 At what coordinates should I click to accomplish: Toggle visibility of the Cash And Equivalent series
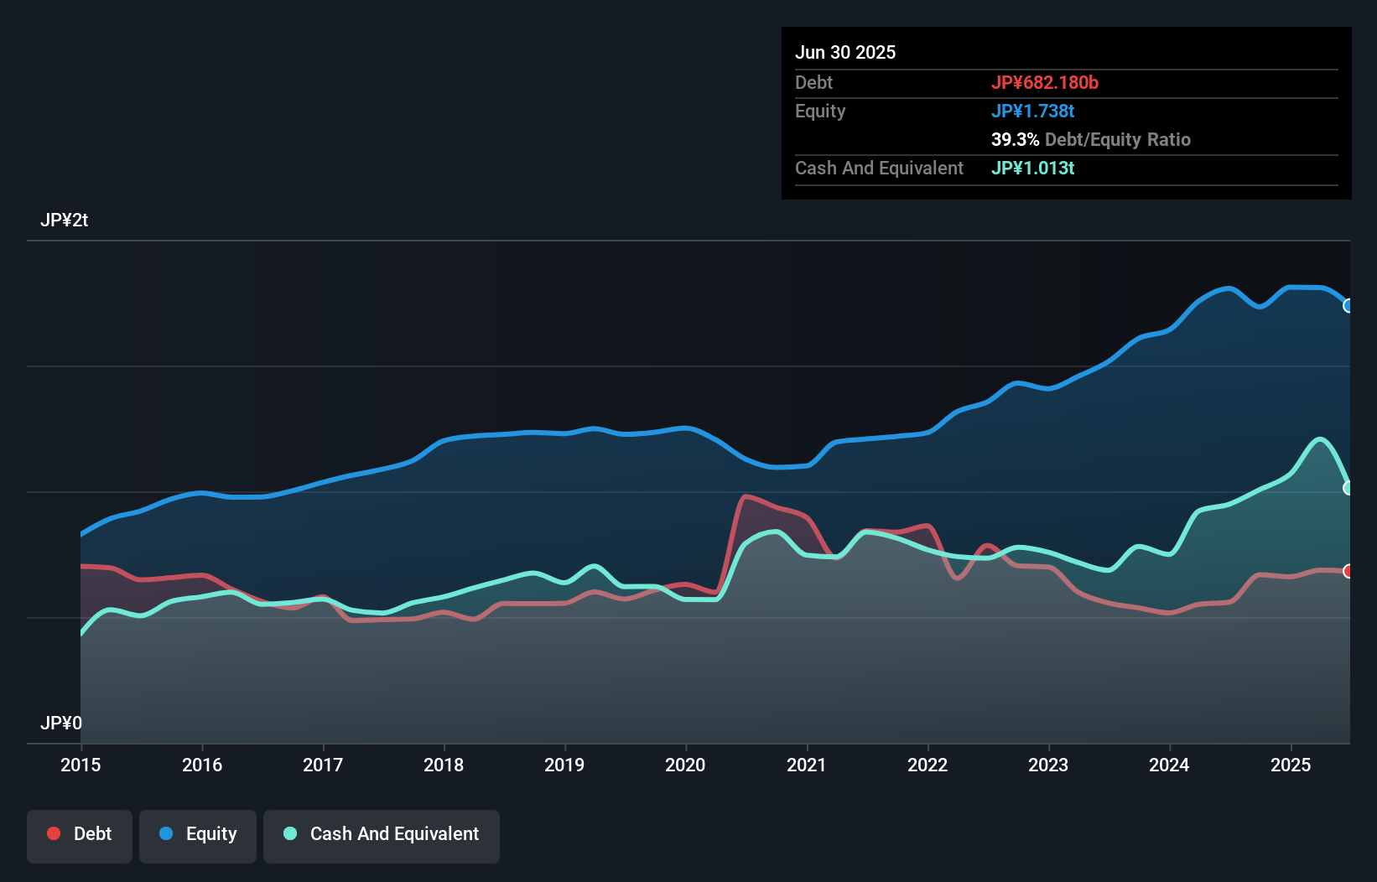[381, 833]
